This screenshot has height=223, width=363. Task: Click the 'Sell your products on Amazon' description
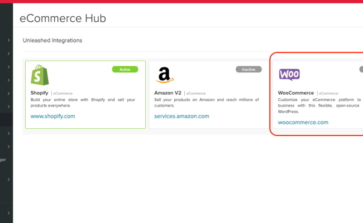tap(207, 103)
